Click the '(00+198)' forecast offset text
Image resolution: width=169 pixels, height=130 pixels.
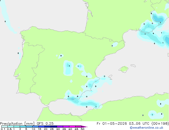point(160,124)
